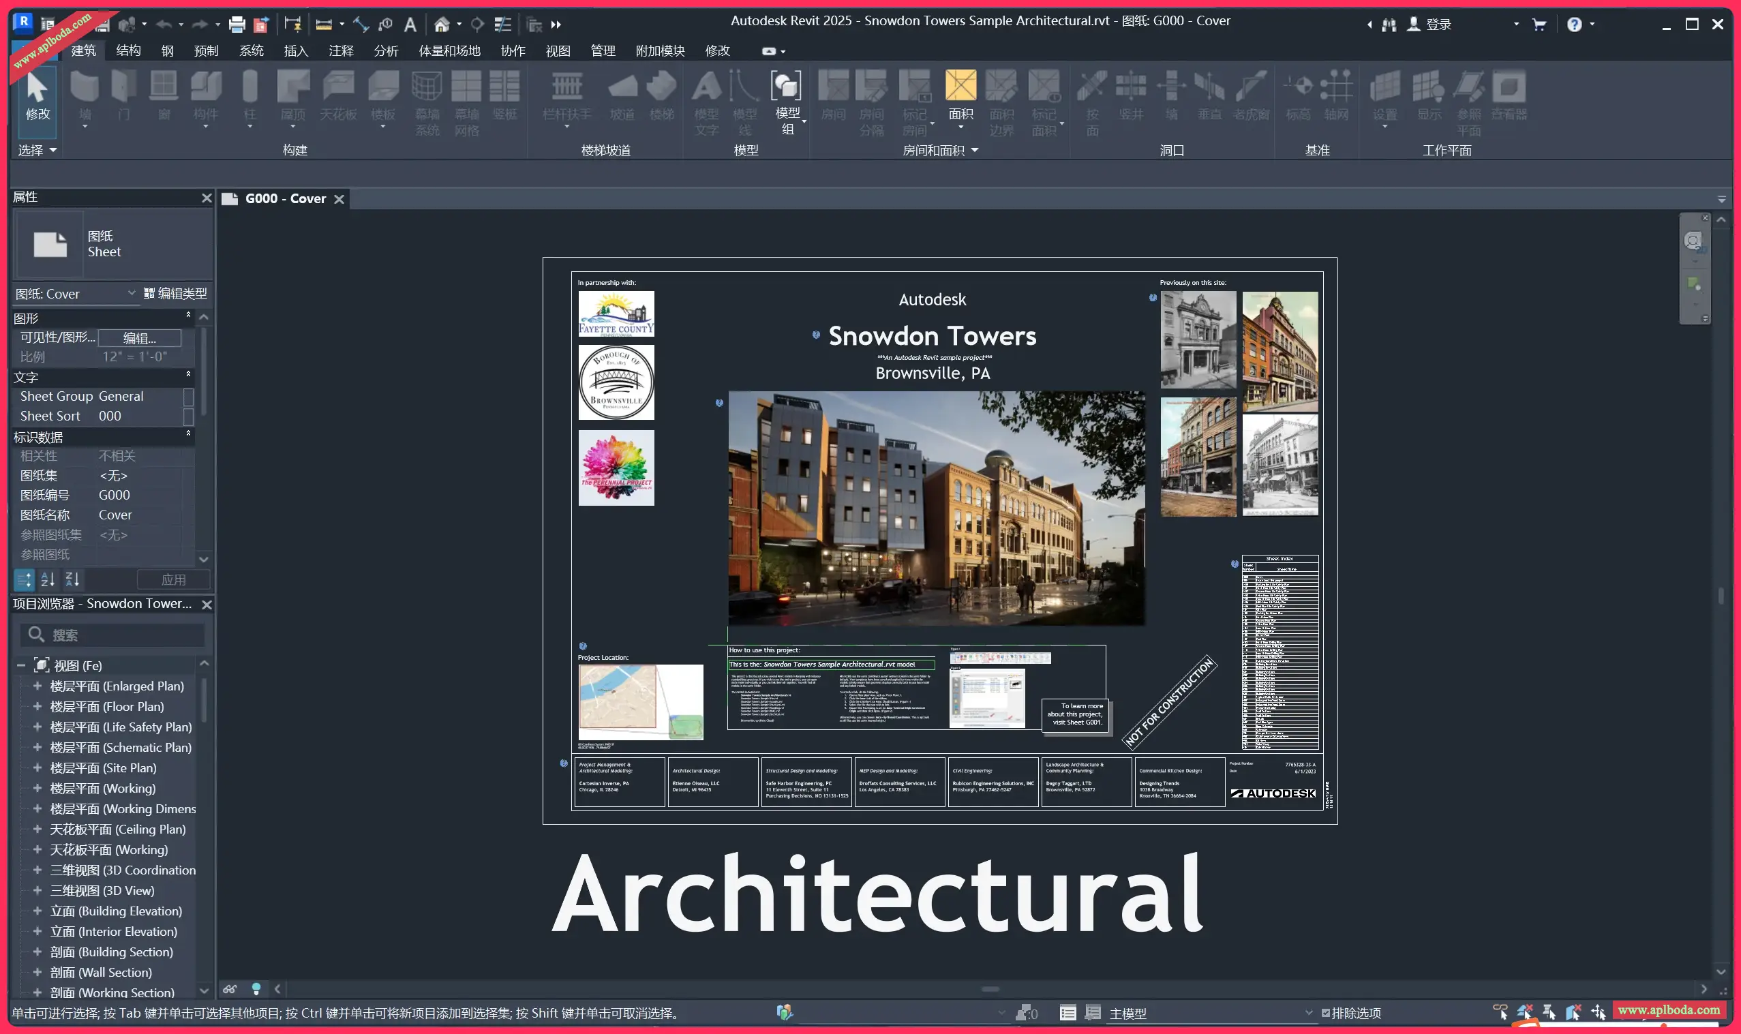
Task: Toggle the Sheet Sort parameter checkbox
Action: point(188,416)
